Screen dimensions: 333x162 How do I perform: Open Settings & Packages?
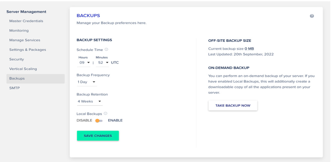pos(28,50)
